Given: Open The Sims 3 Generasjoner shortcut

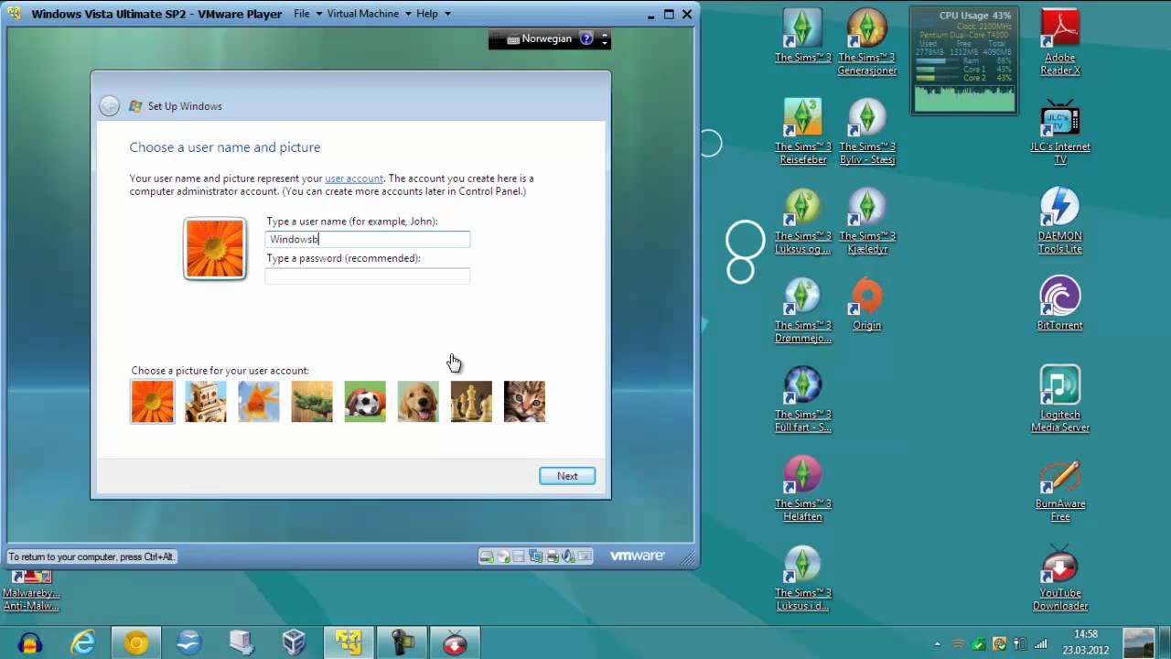Looking at the screenshot, I should click(866, 42).
